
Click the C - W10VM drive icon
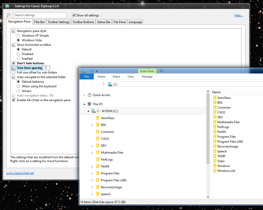click(x=93, y=111)
